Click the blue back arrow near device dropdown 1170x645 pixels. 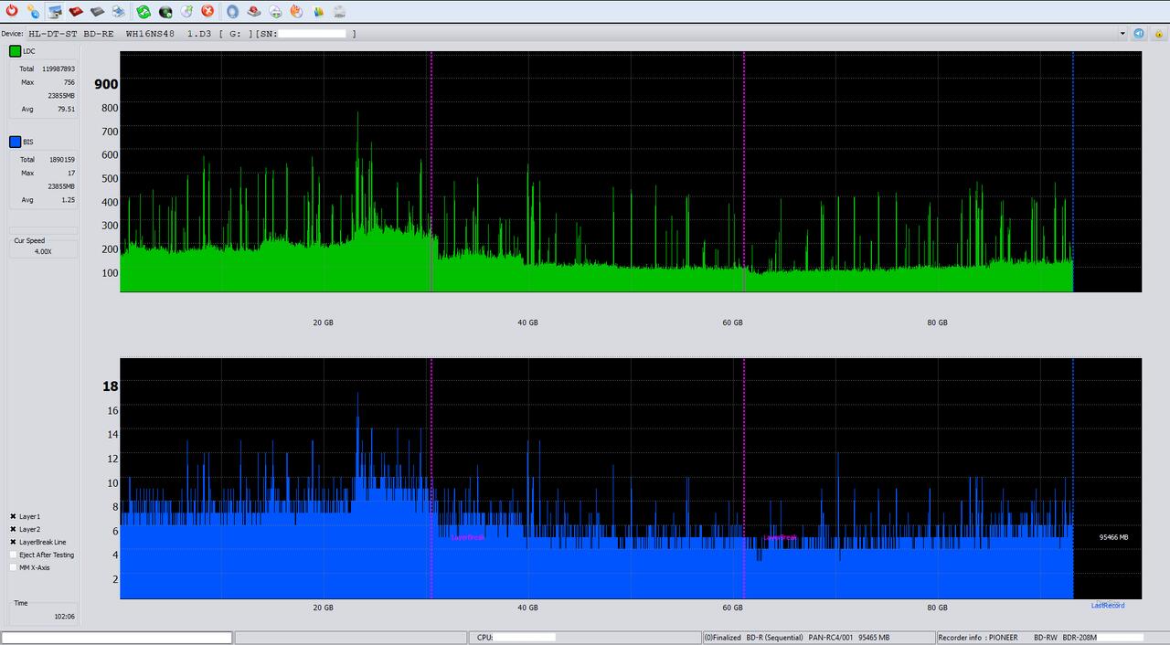(1139, 33)
